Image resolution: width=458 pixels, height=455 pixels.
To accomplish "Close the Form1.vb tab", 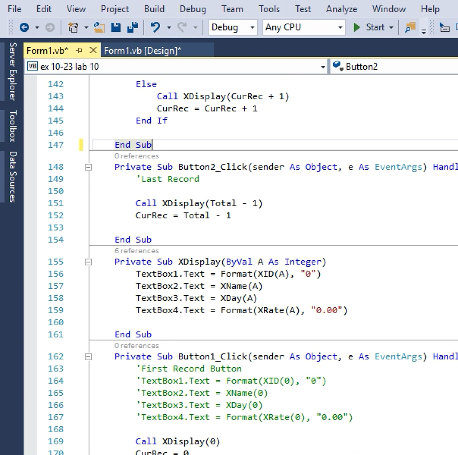I will pyautogui.click(x=93, y=51).
